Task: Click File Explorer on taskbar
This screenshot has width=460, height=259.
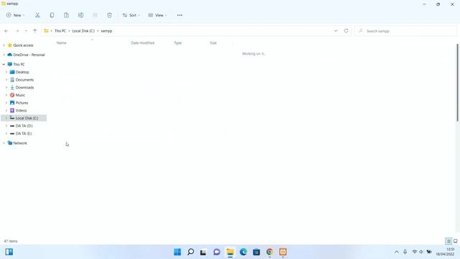Action: [230, 252]
